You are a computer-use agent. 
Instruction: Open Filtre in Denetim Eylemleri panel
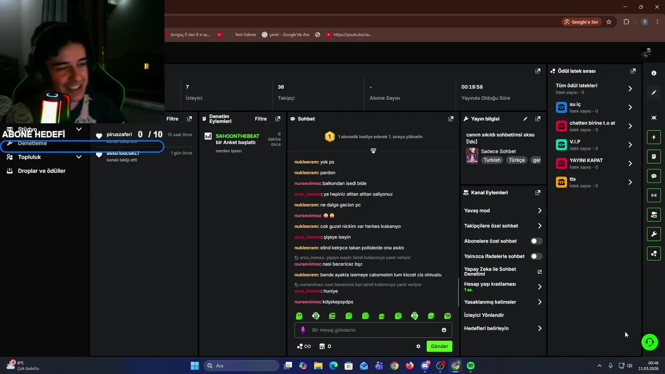(261, 119)
